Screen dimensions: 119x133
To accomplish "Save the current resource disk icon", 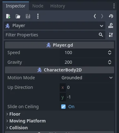I will click(28, 16).
